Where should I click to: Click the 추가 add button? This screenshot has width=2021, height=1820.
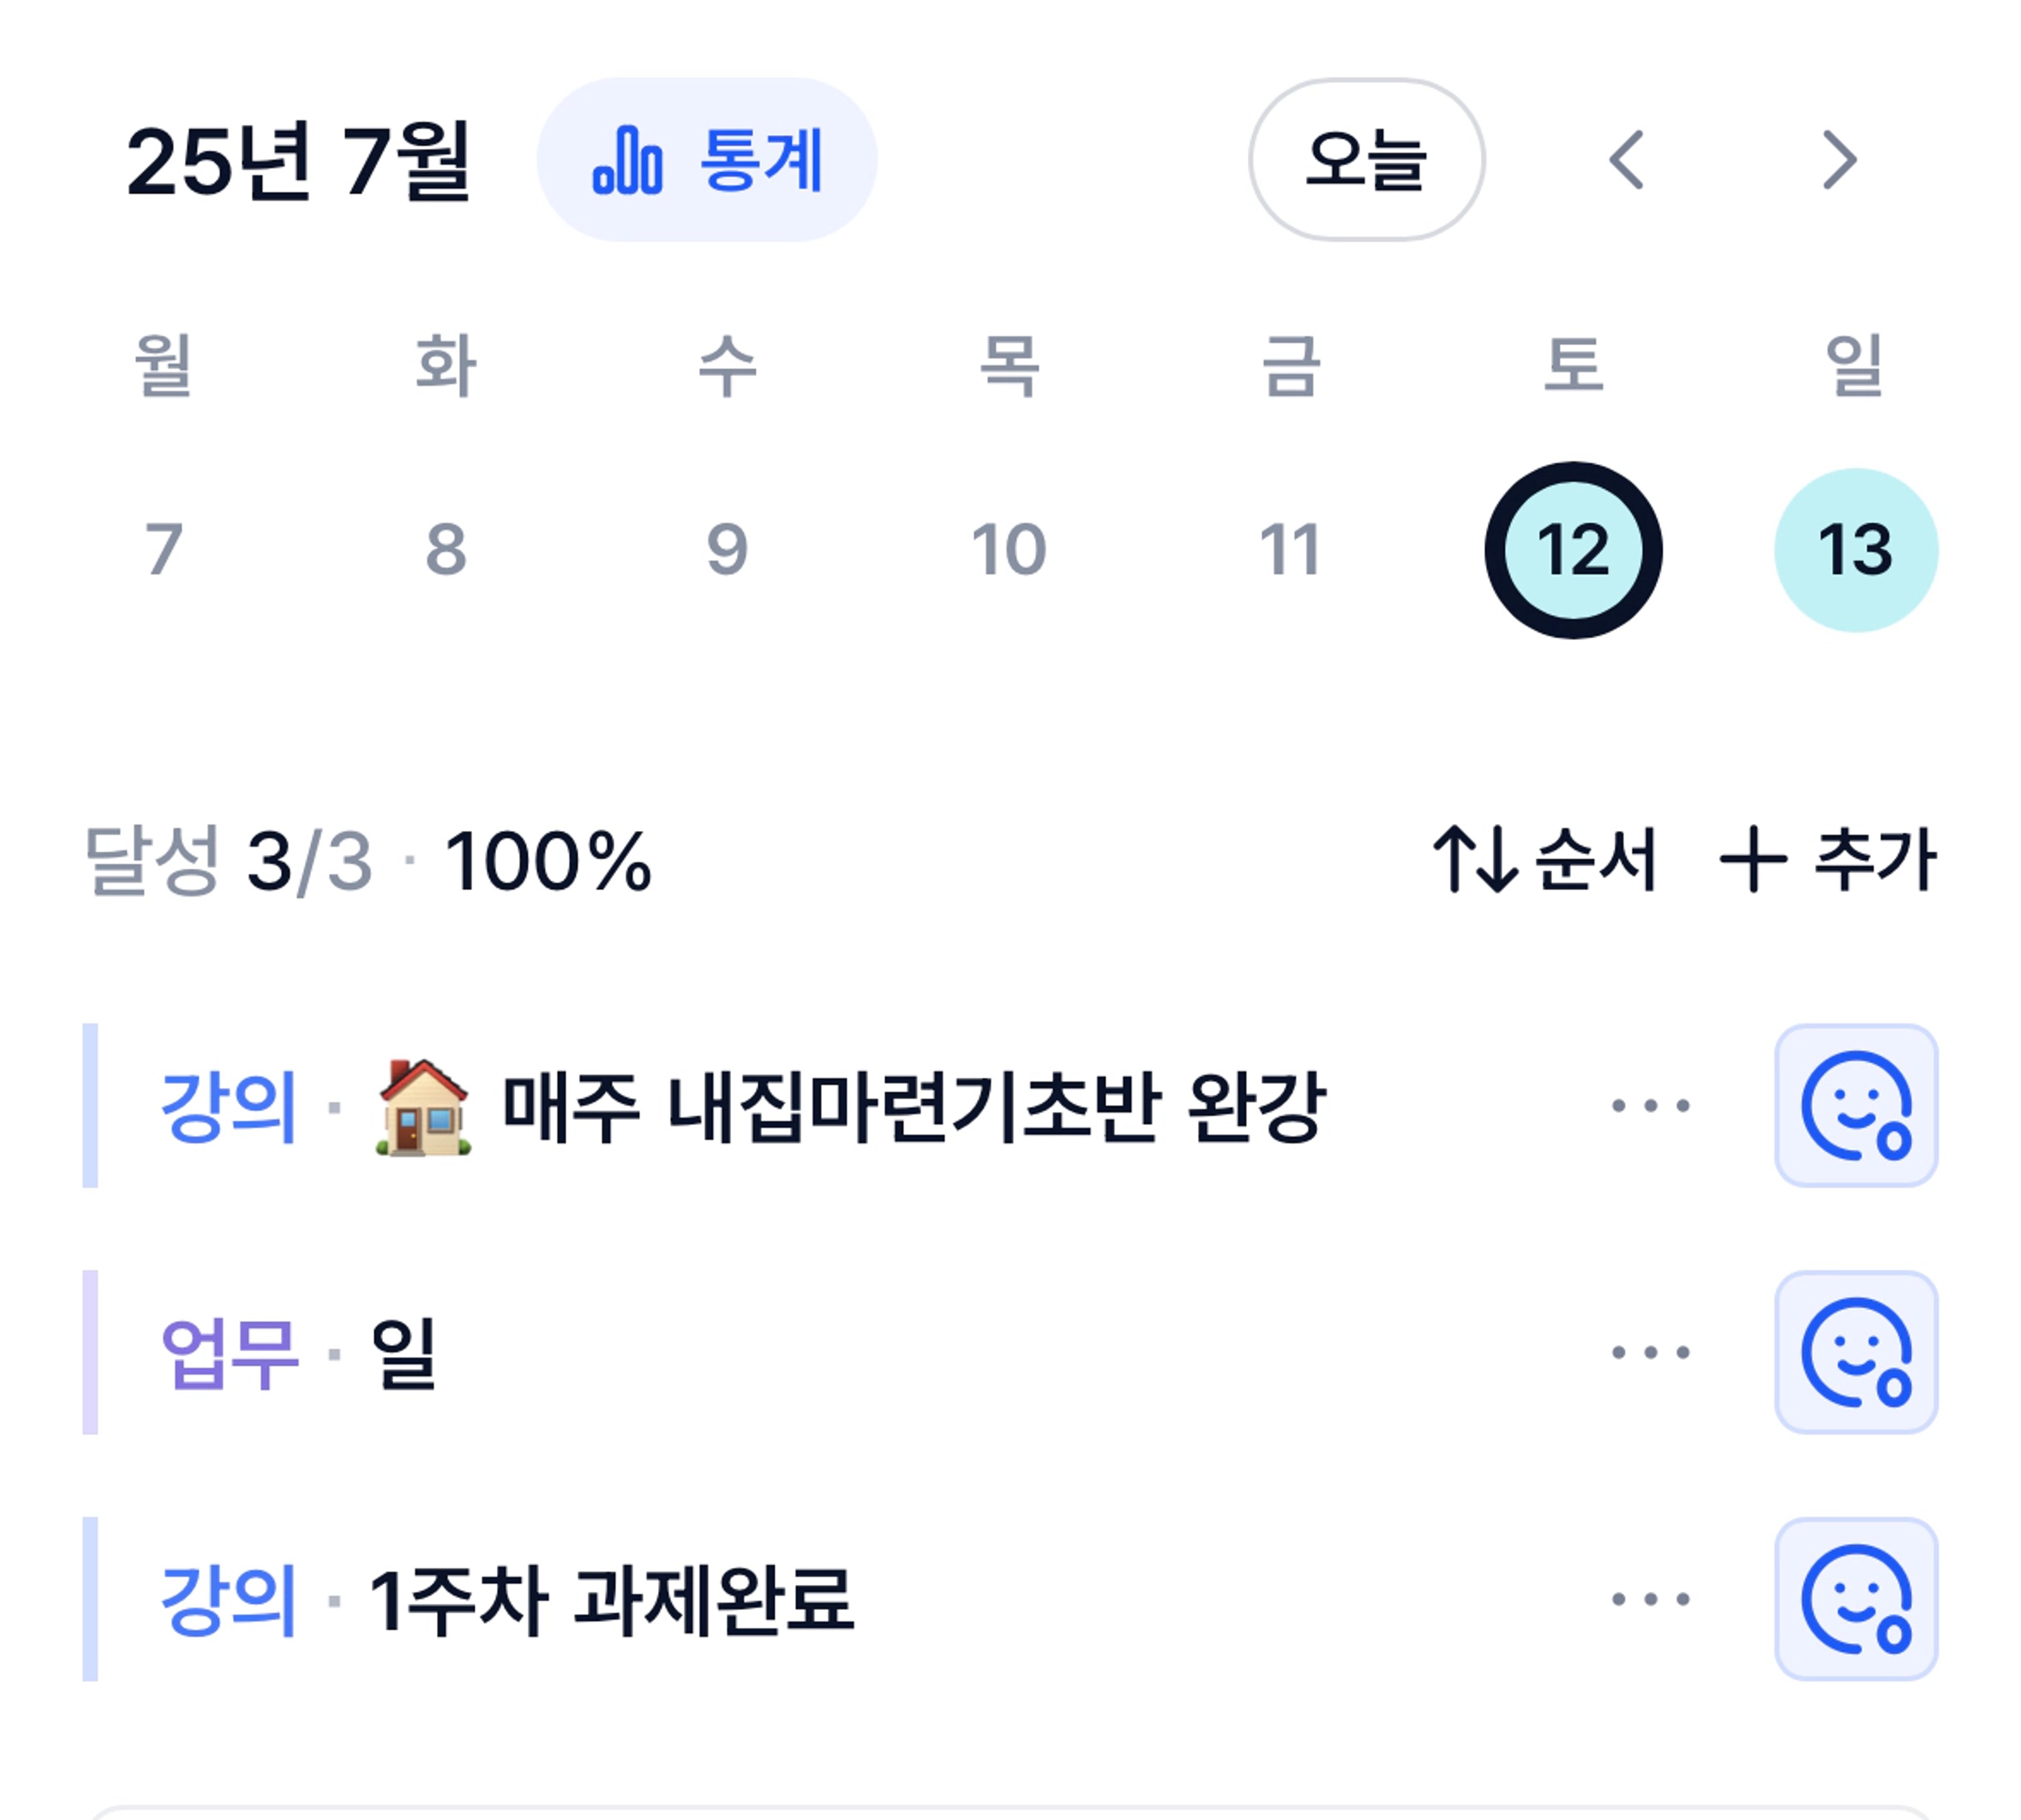click(1828, 859)
